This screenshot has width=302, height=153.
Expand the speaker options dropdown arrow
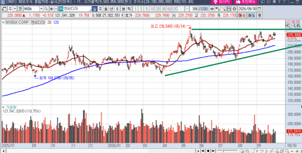[x=56, y=9]
